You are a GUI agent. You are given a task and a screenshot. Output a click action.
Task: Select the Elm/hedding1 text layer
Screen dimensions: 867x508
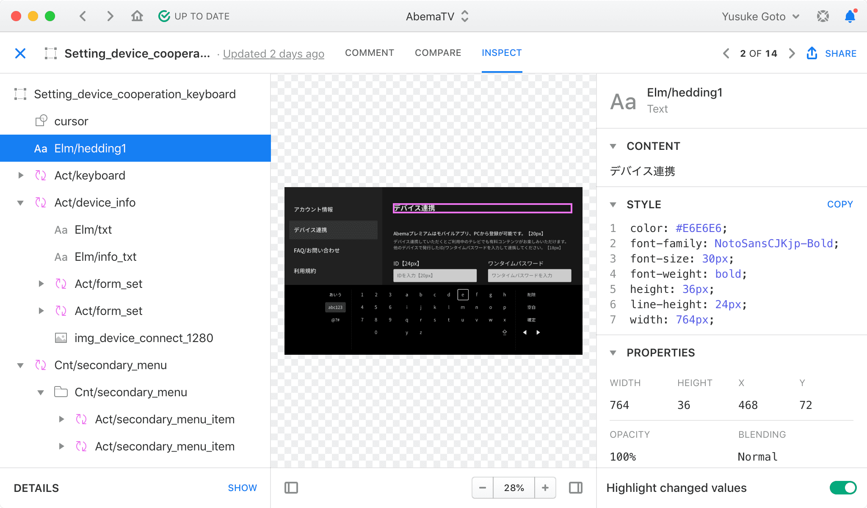coord(91,148)
